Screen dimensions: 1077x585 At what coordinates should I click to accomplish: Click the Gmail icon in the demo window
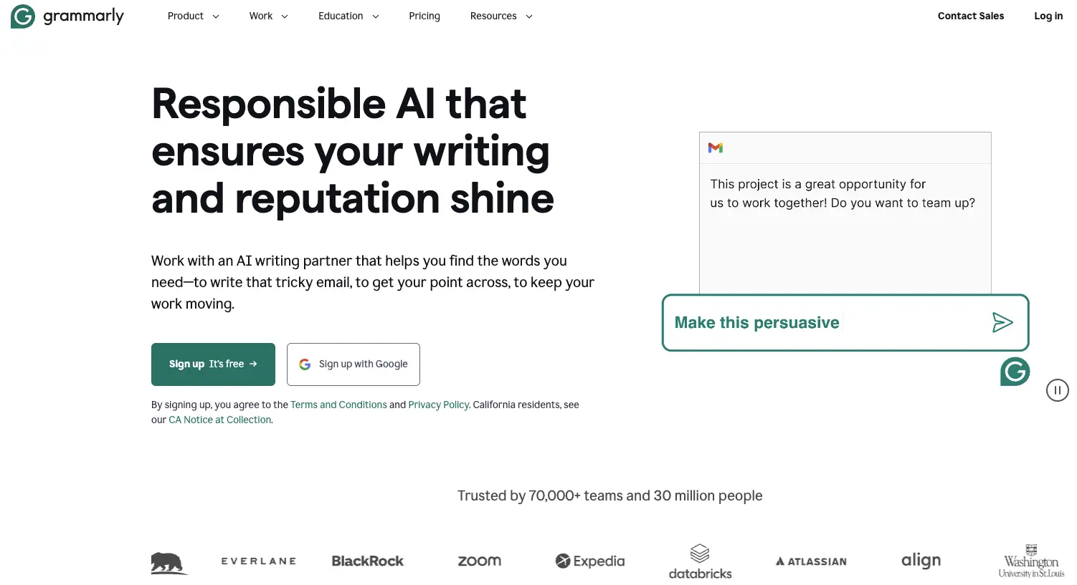(x=715, y=148)
